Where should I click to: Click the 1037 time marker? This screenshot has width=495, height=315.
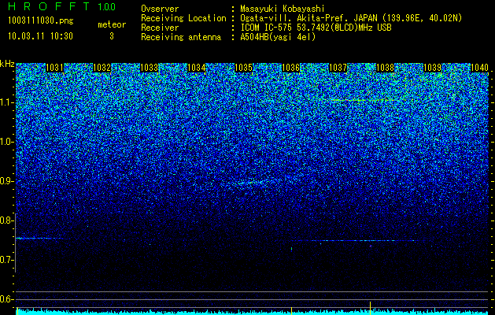tap(338, 68)
